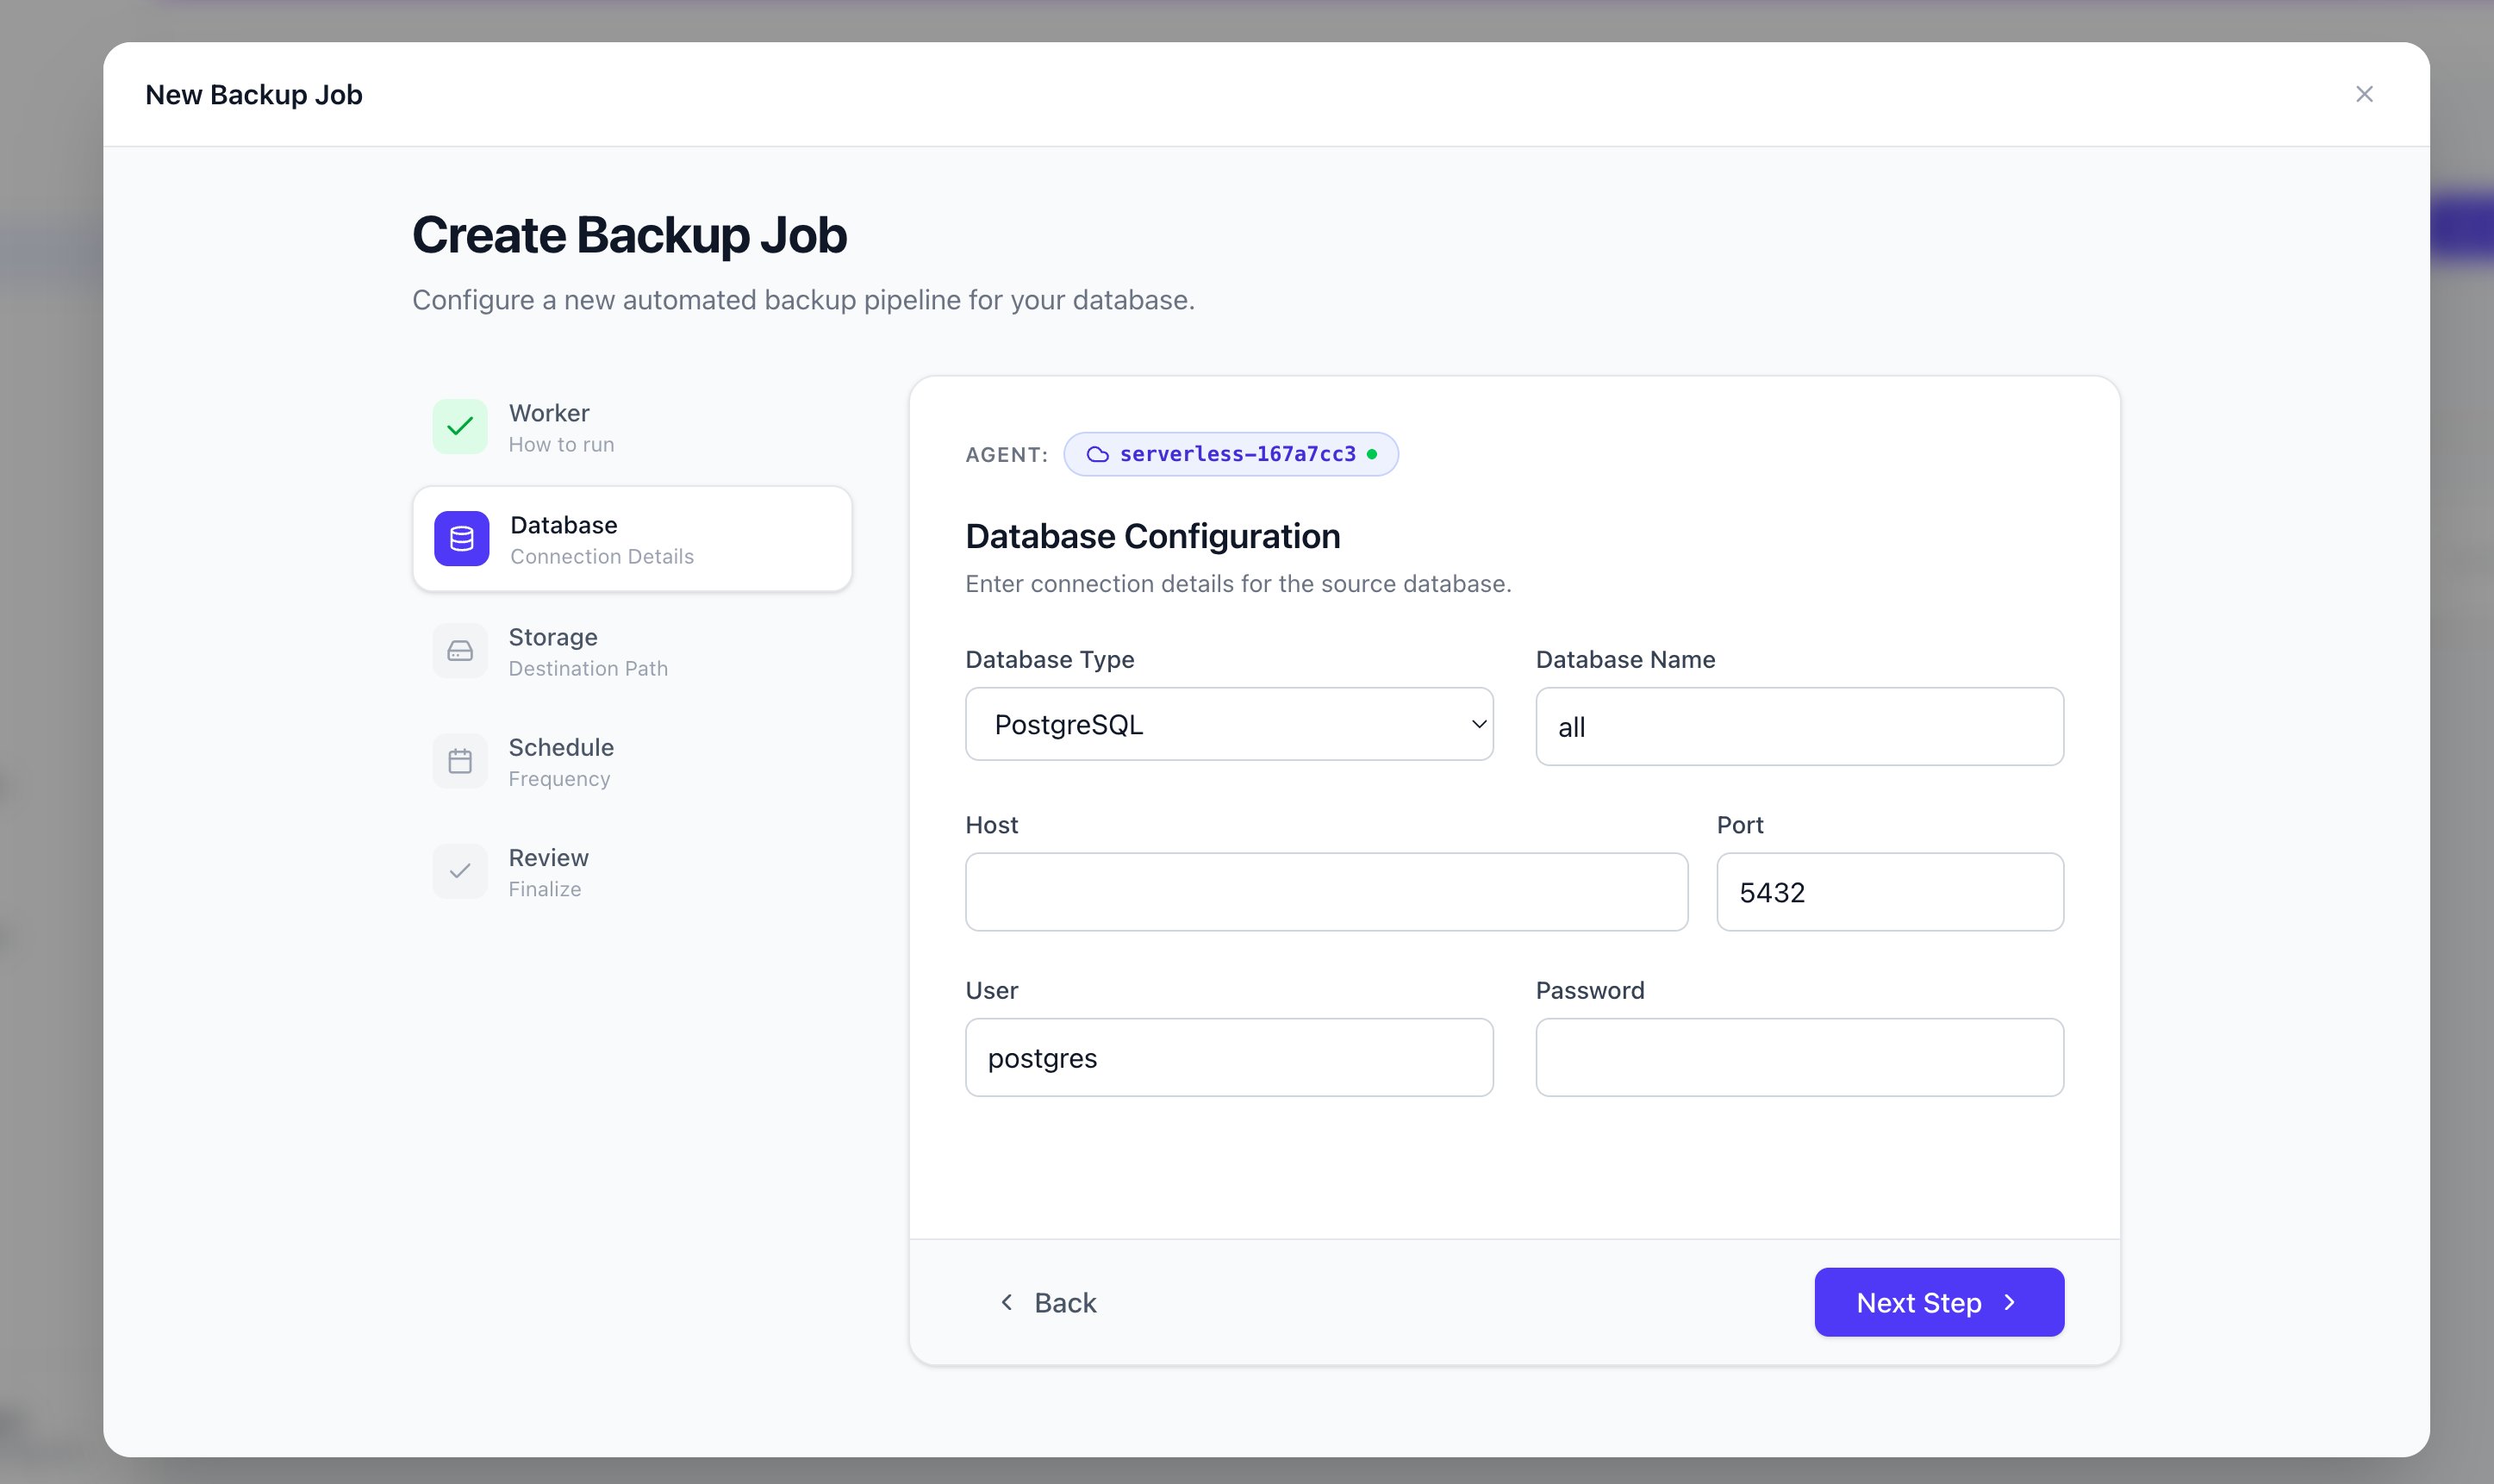
Task: Click the Next Step button
Action: pyautogui.click(x=1939, y=1302)
